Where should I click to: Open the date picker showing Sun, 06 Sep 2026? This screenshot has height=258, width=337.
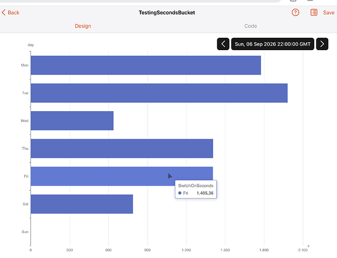point(272,44)
